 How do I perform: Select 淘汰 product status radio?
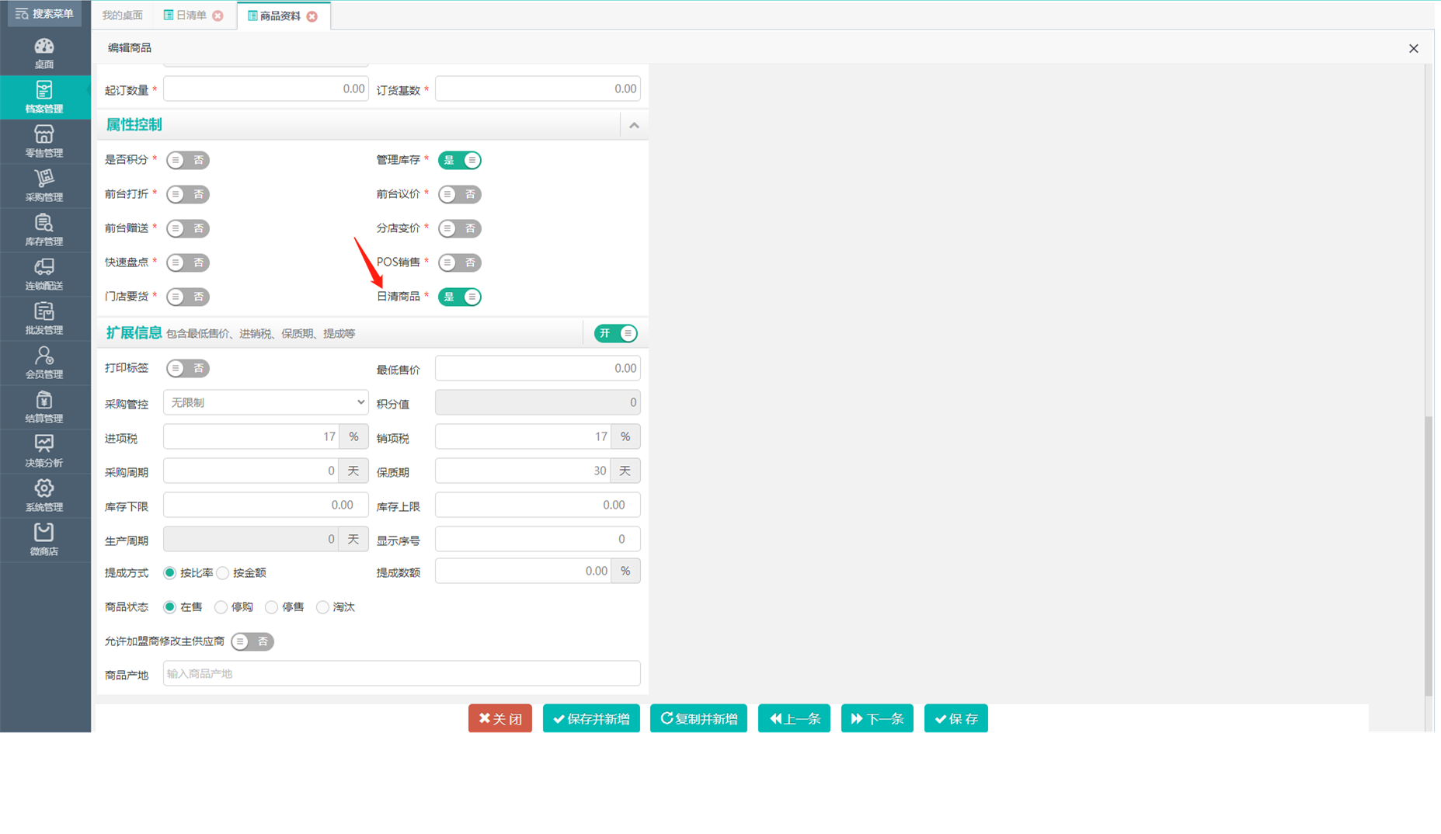322,607
